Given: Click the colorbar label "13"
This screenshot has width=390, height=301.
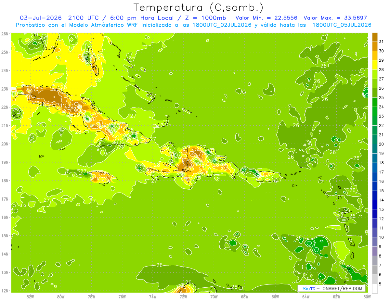Looking at the screenshot, I should [381, 209].
